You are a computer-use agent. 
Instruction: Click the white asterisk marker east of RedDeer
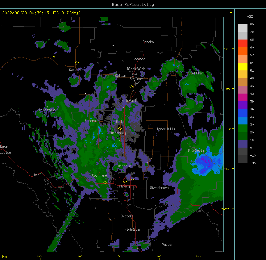[155, 94]
